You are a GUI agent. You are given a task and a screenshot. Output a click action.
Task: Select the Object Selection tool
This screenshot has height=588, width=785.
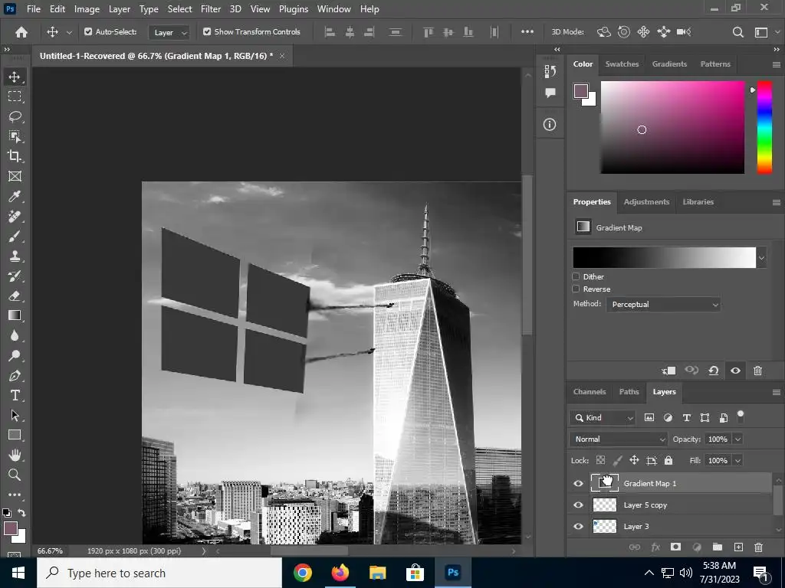coord(15,136)
